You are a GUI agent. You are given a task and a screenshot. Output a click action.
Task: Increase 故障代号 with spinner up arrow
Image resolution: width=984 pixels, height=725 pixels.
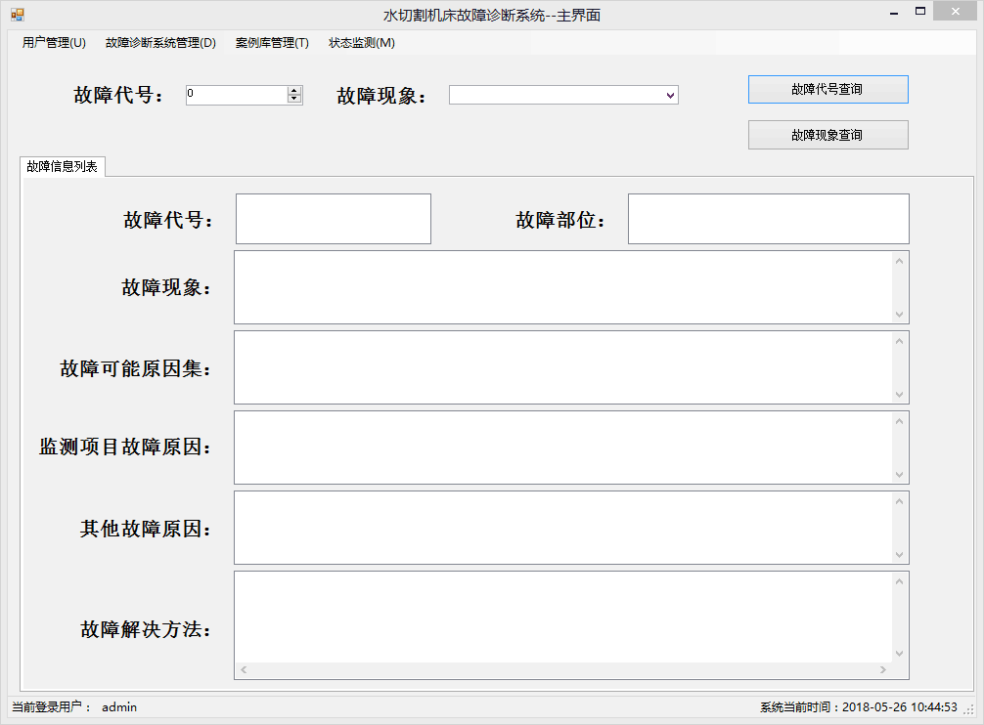[x=293, y=91]
